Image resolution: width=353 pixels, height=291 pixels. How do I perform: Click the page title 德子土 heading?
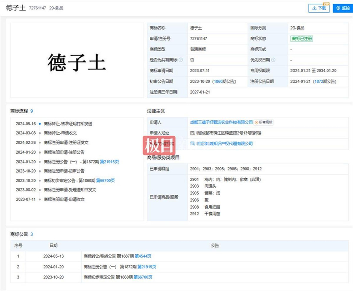[x=16, y=8]
